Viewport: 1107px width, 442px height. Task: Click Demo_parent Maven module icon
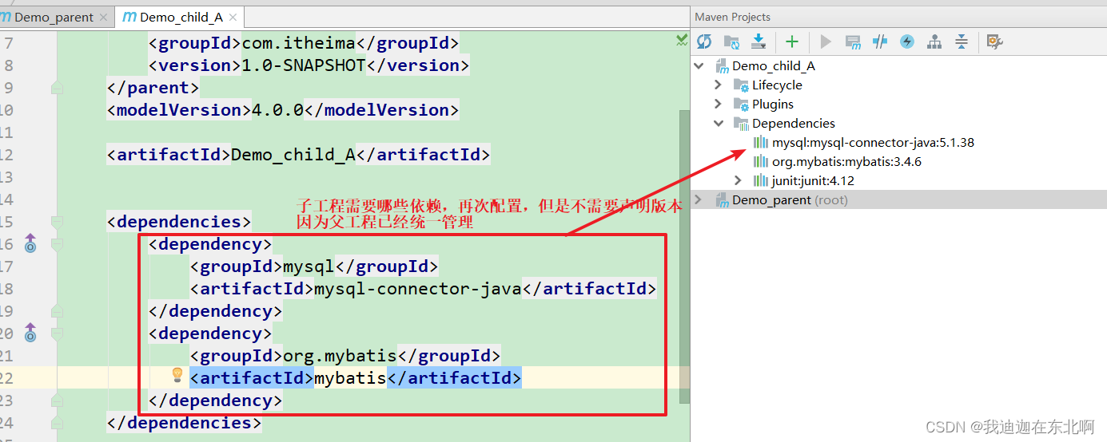(x=721, y=199)
